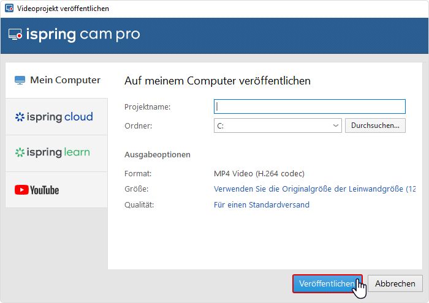
Task: Click the MP4 Video (H.264 codec) text
Action: (x=259, y=173)
